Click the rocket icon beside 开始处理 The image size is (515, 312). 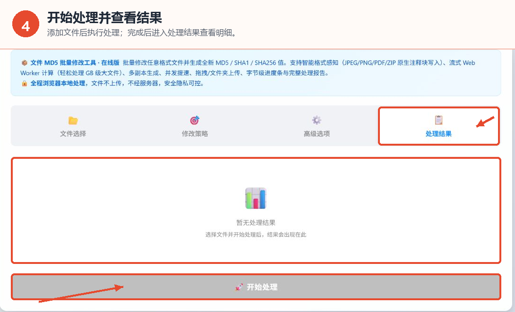239,287
